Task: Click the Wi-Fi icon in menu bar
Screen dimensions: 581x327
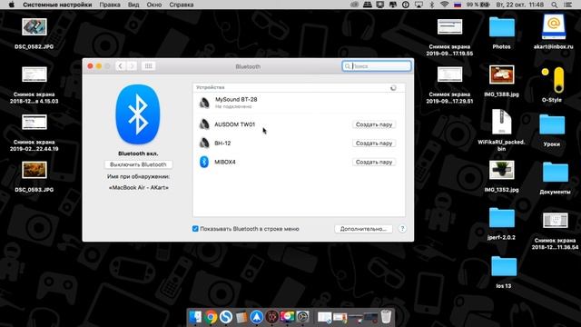Action: click(x=445, y=5)
